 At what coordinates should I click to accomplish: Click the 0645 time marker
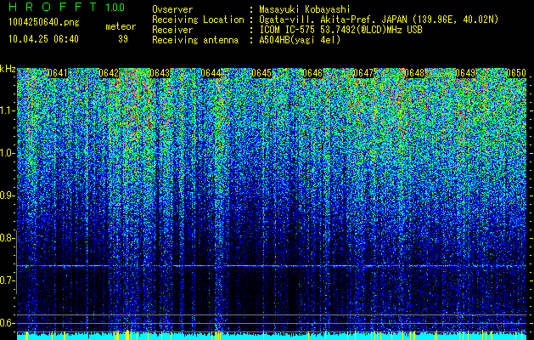click(x=261, y=73)
